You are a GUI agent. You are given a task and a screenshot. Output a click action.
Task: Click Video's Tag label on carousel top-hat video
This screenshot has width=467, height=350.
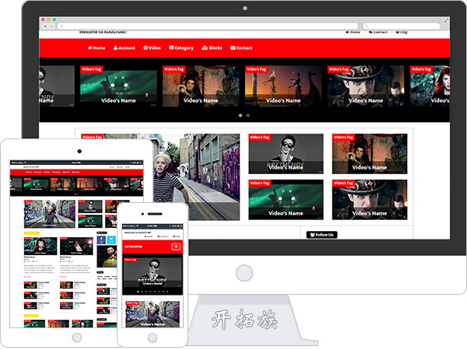click(x=339, y=69)
